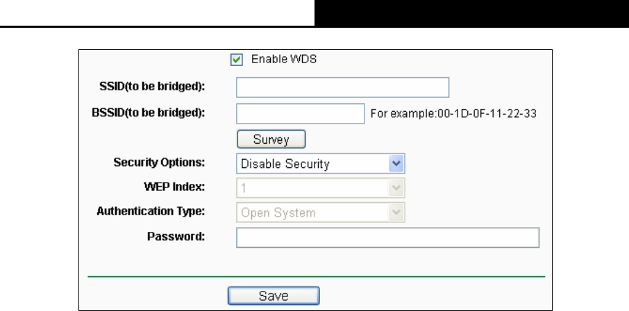Click the greyed arrow on Open System combo
This screenshot has height=311, width=629.
[x=396, y=212]
